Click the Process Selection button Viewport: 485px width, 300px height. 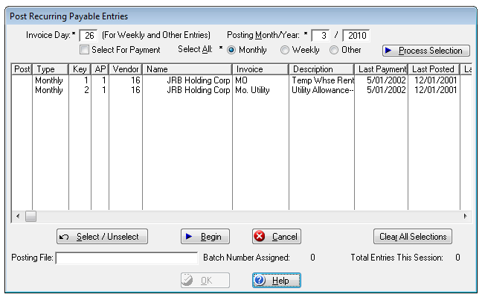pyautogui.click(x=426, y=51)
